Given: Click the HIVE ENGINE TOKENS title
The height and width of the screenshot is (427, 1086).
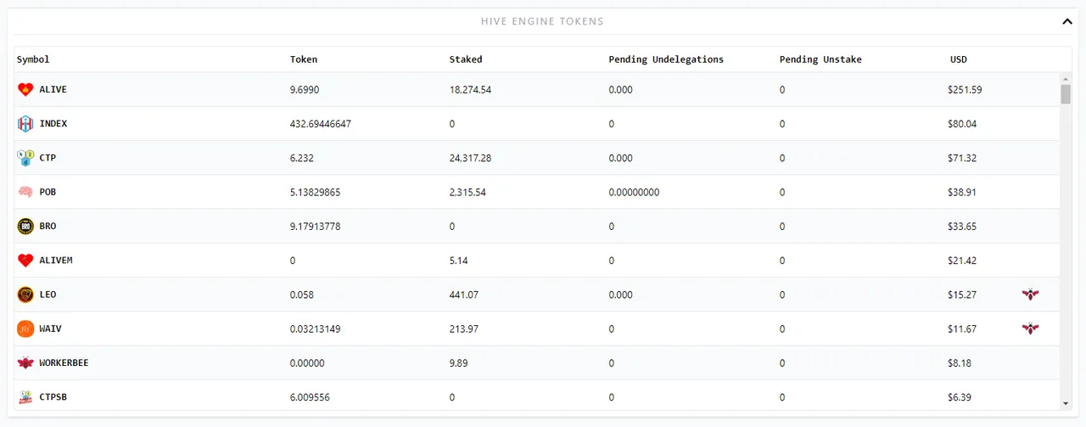Looking at the screenshot, I should (542, 21).
